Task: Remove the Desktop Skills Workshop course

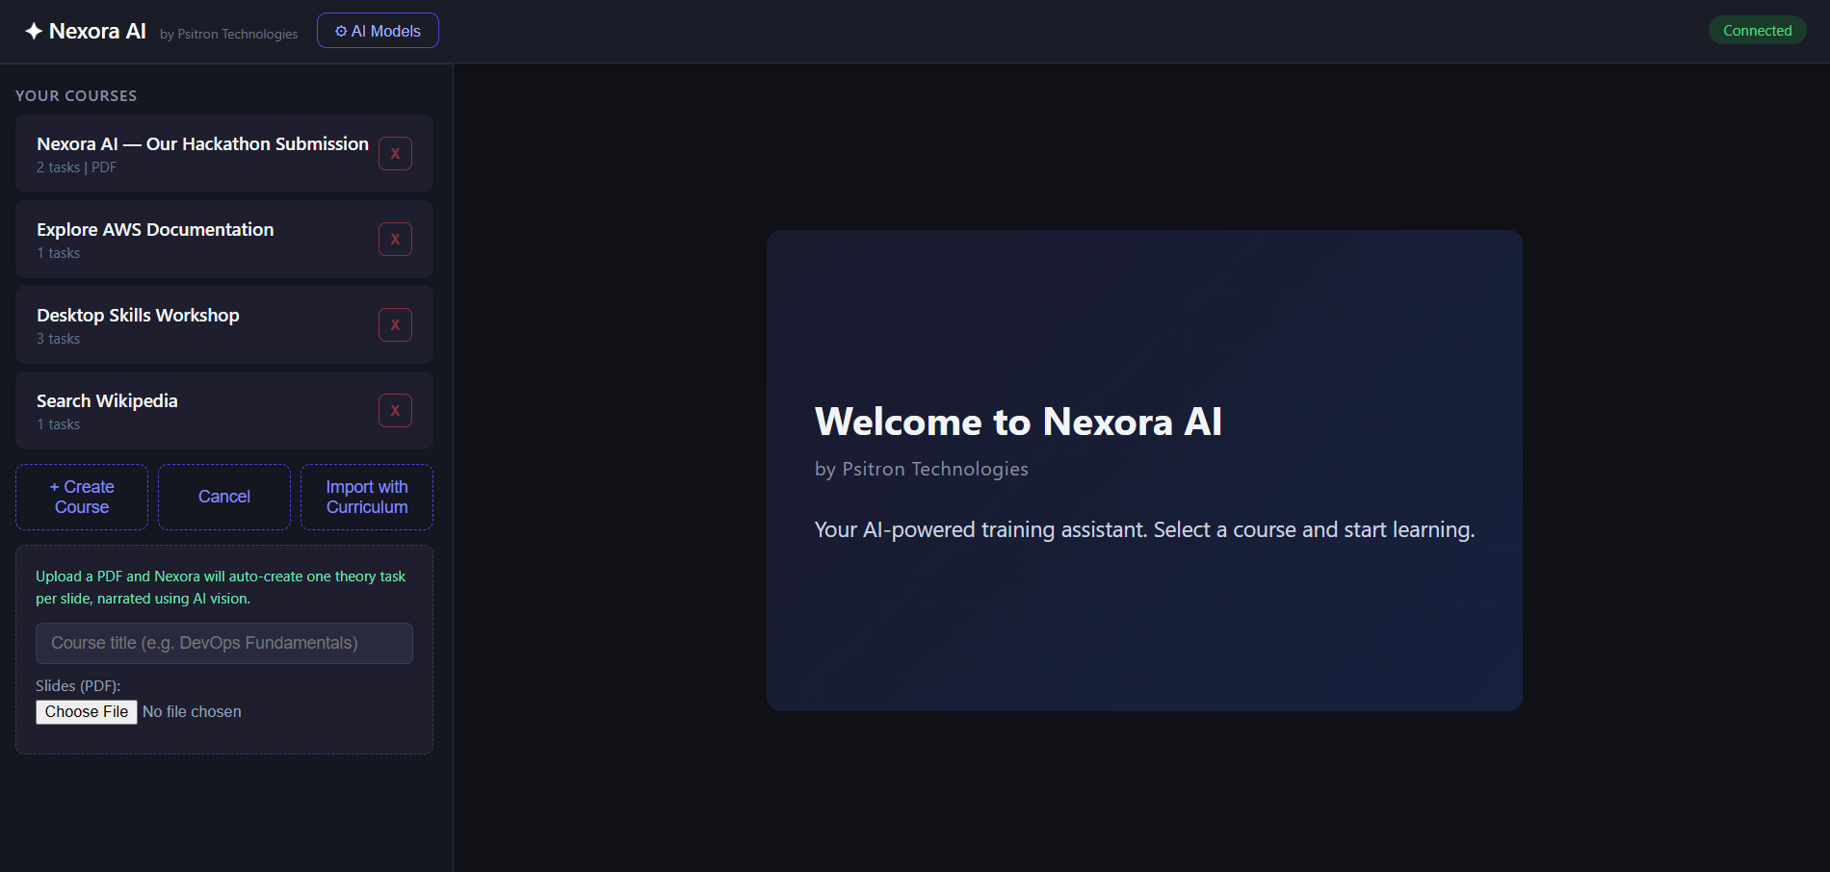Action: [x=395, y=325]
